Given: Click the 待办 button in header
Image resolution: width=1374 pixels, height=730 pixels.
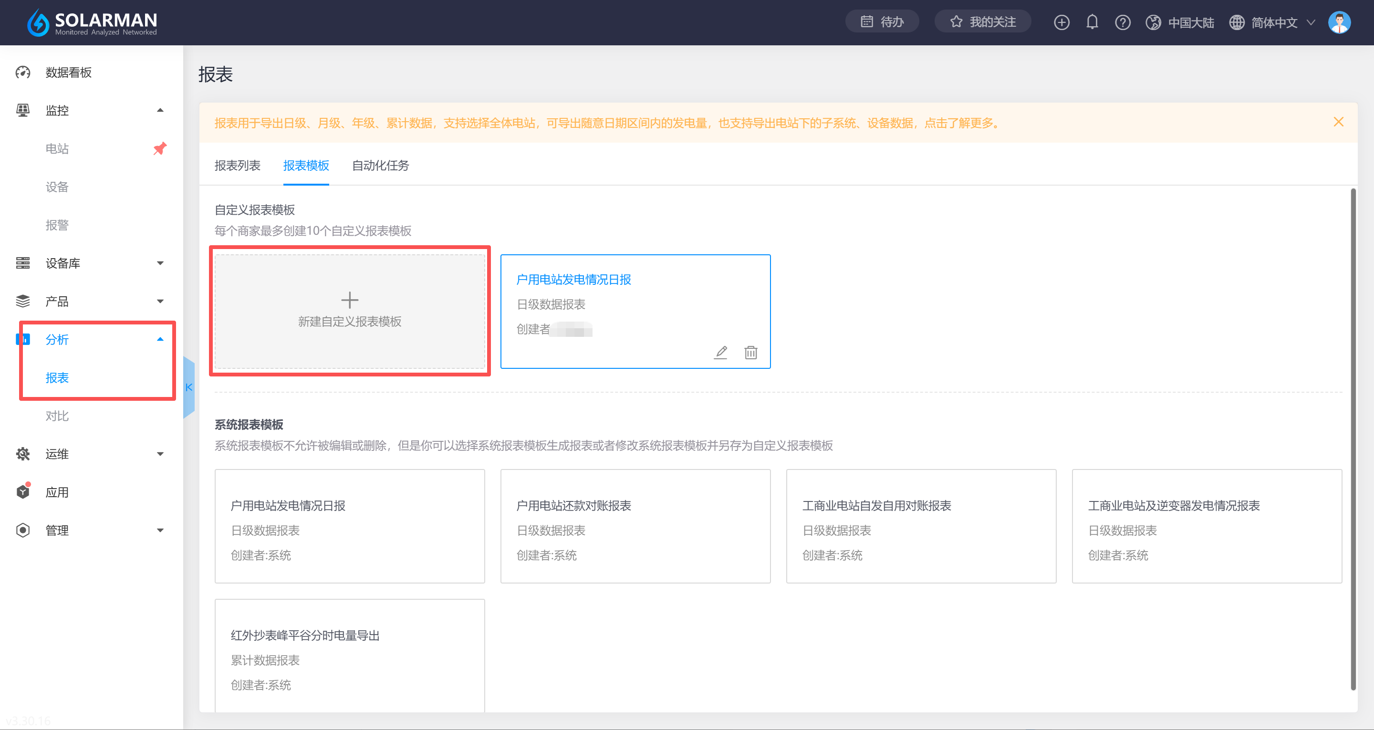Looking at the screenshot, I should (x=882, y=22).
